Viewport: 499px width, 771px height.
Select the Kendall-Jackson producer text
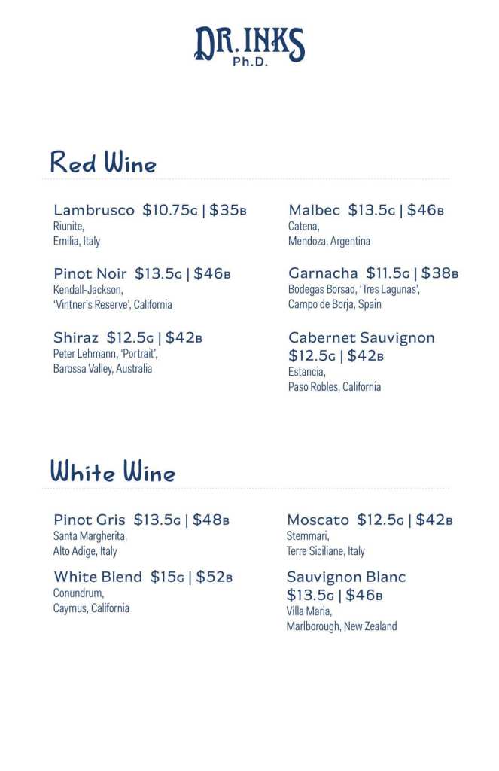click(x=88, y=290)
